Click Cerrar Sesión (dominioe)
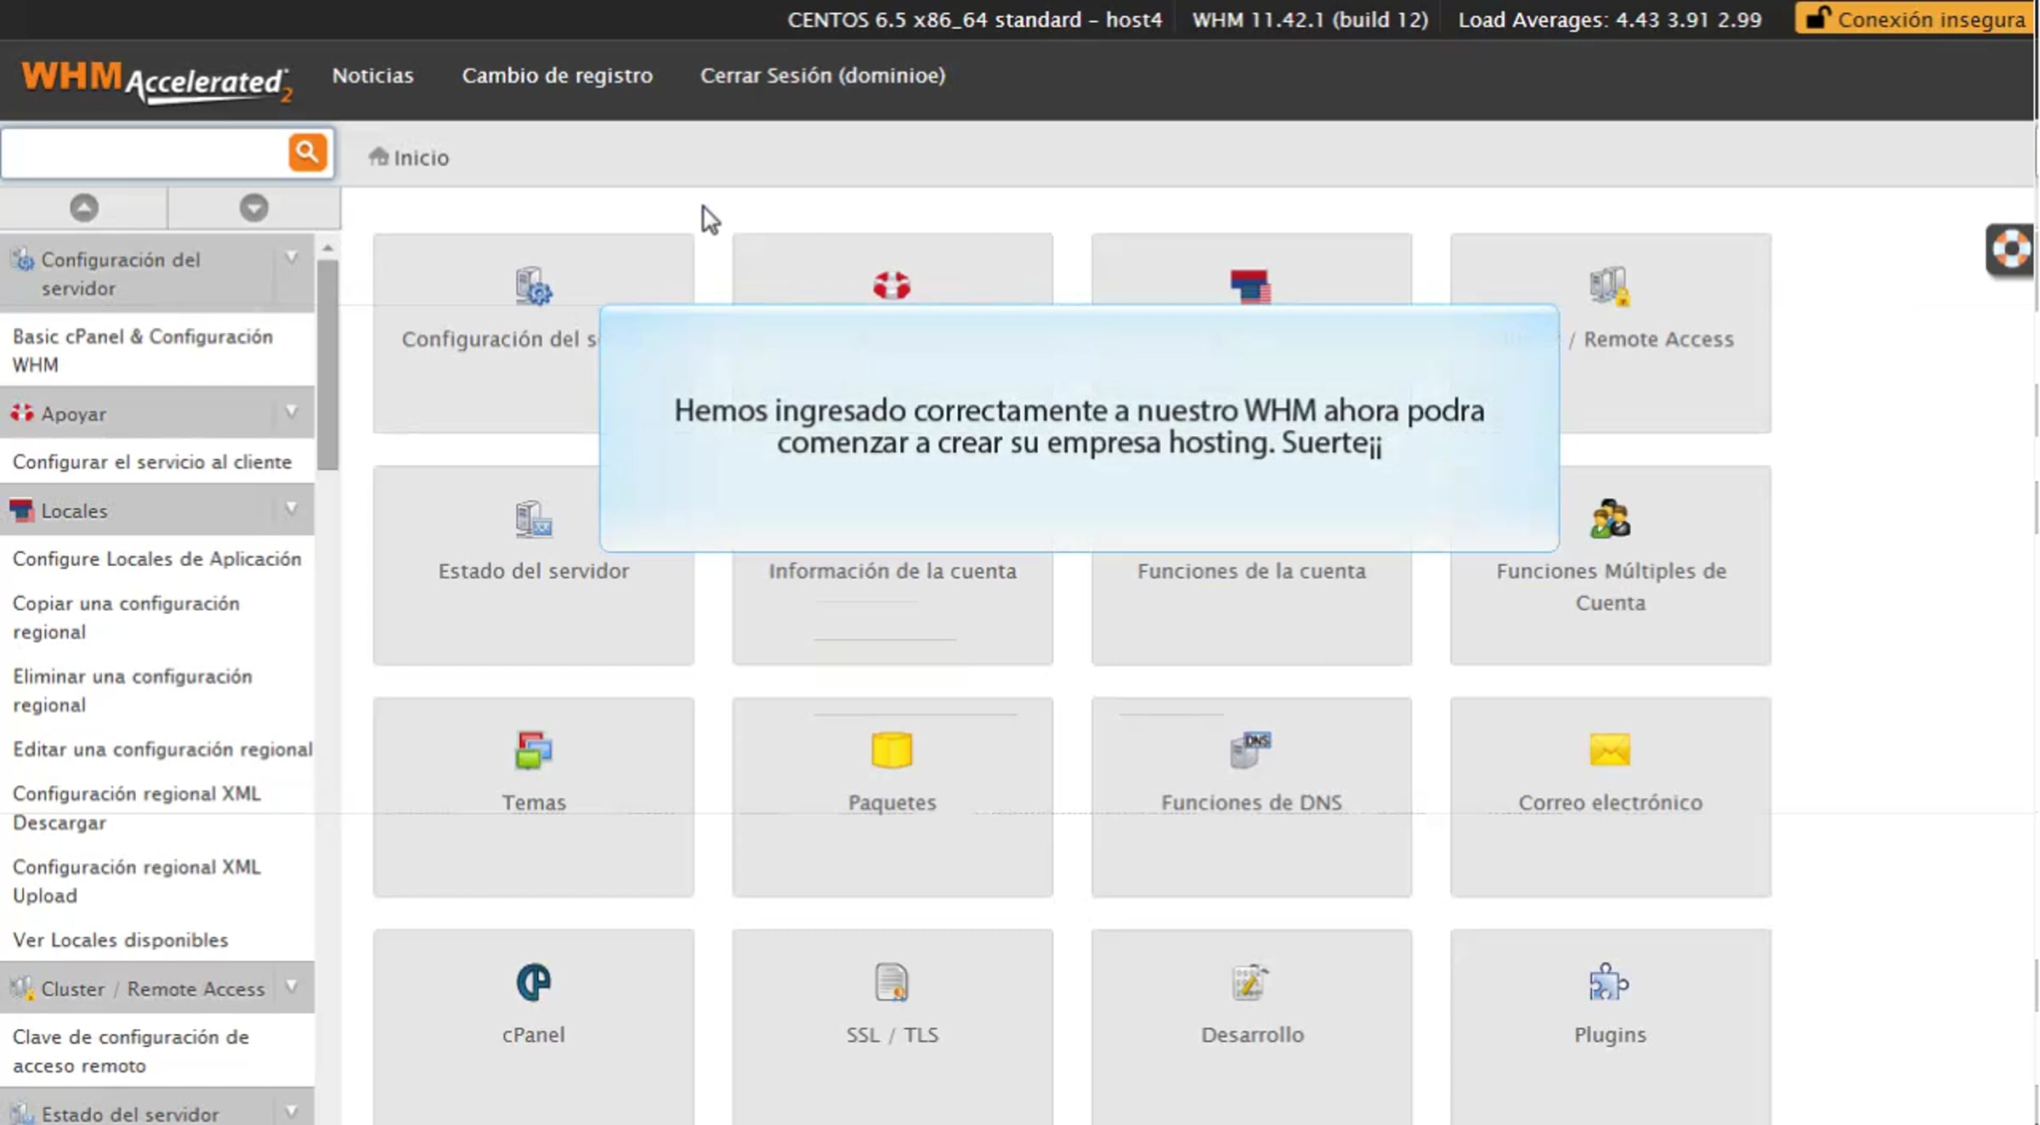The image size is (2040, 1125). point(822,75)
